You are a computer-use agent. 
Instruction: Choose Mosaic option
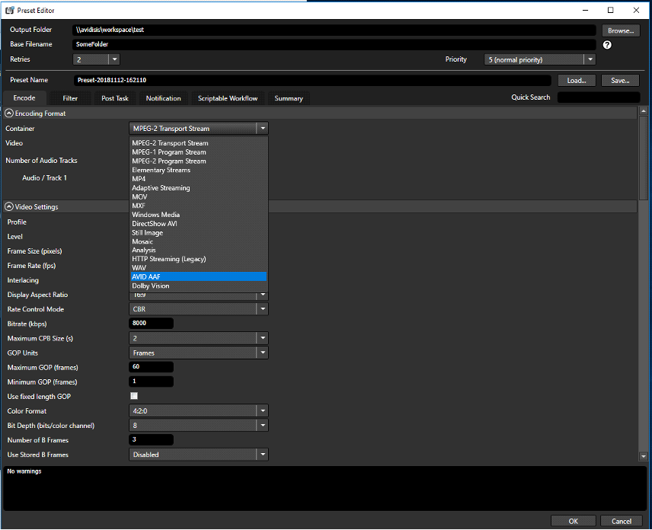coord(199,241)
